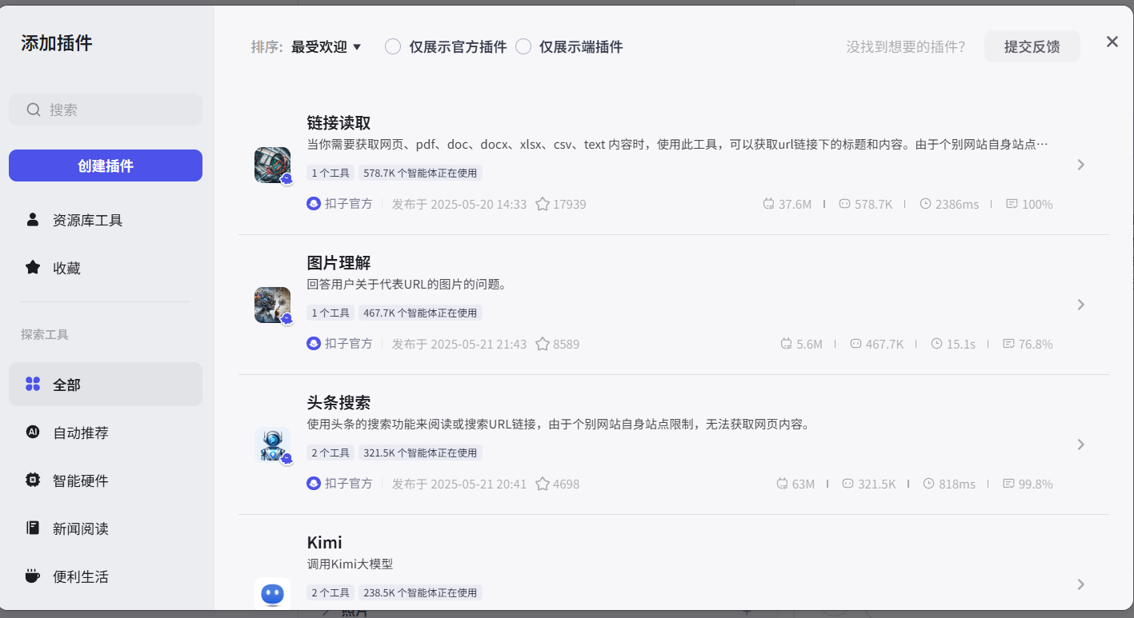Favorite the 头条搜索 plugin with star
The image size is (1134, 618).
(x=543, y=484)
